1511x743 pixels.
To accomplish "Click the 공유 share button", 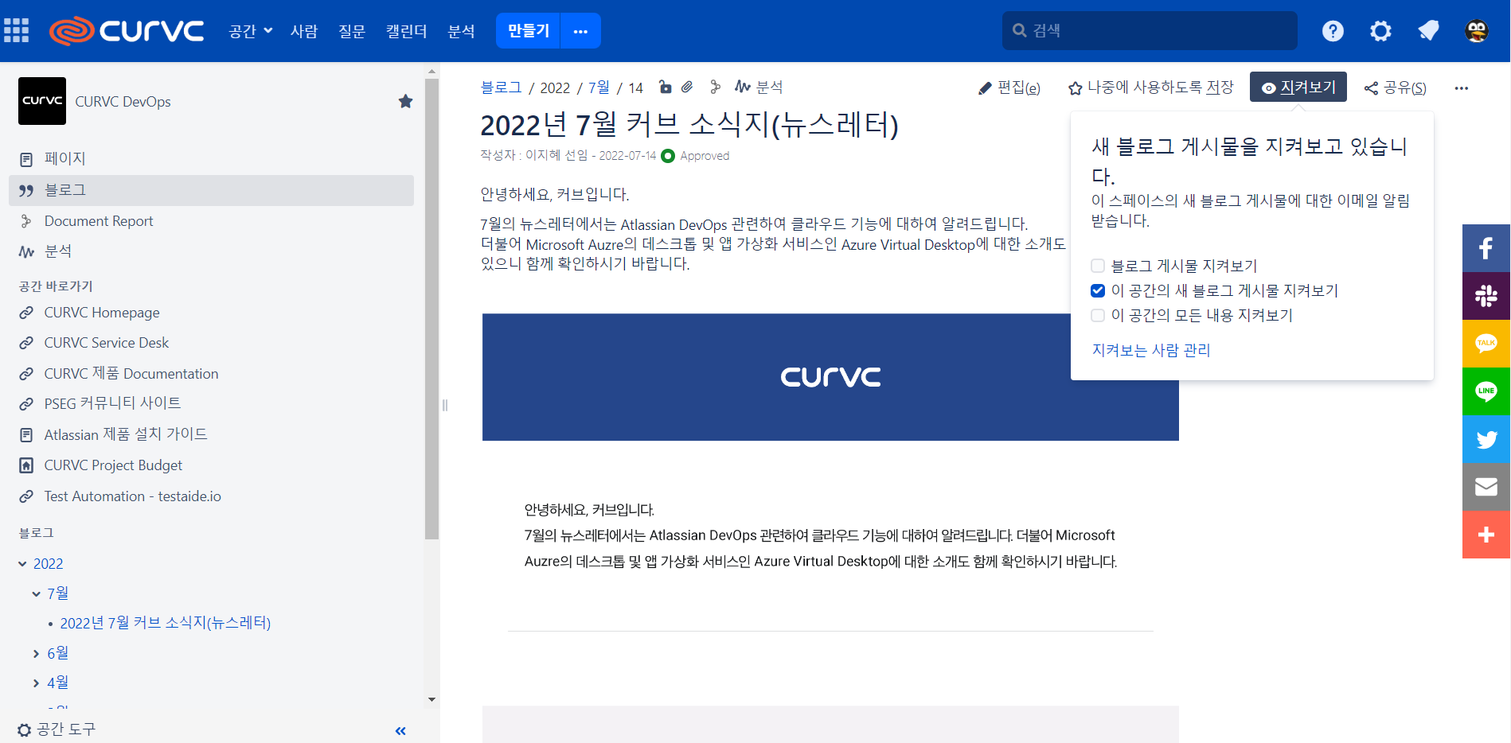I will point(1396,88).
